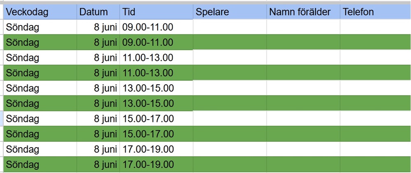Screen dimensions: 411x173
Task: Select the 8 juni cell in 15.00-17.00 white row
Action: [98, 119]
